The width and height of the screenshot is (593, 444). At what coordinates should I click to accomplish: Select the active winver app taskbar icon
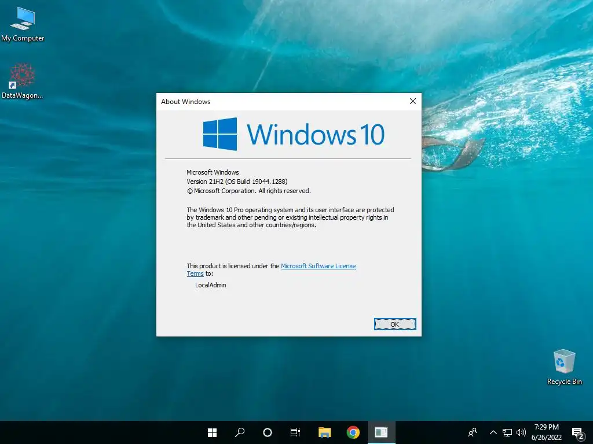(x=381, y=432)
